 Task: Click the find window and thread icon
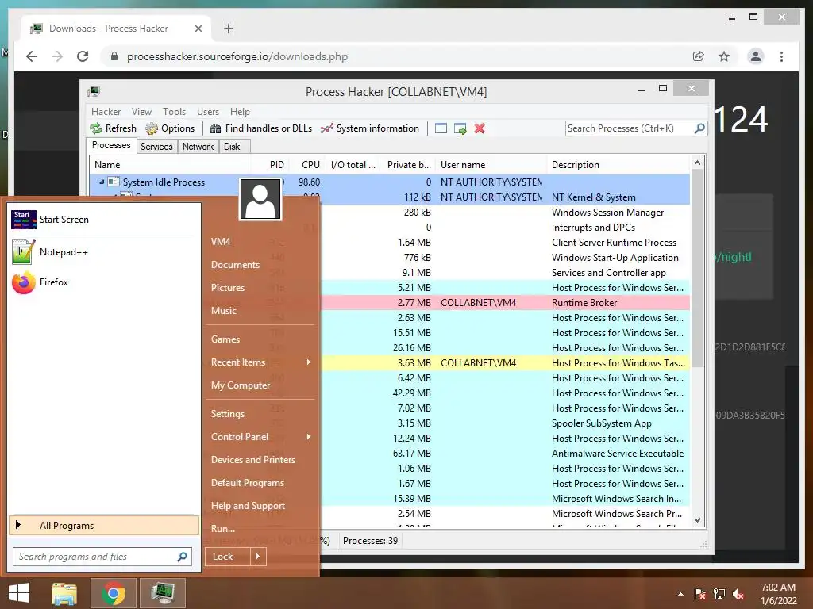pos(460,128)
